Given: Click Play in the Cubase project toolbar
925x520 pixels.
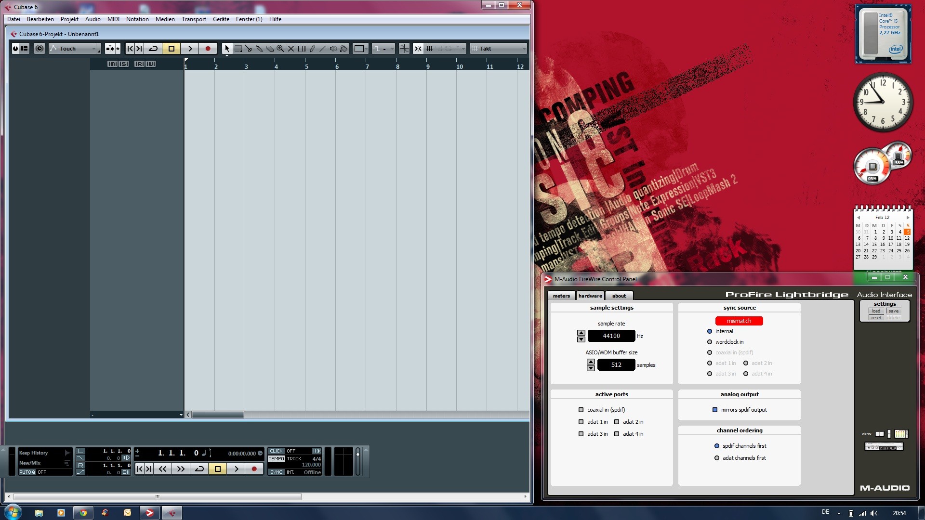Looking at the screenshot, I should [x=190, y=49].
